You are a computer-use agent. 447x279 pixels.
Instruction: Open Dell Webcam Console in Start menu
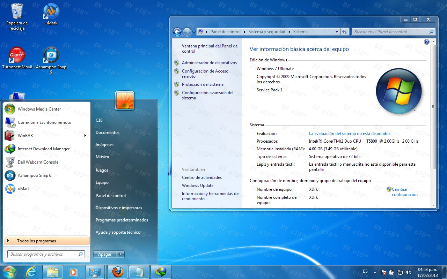pos(38,162)
